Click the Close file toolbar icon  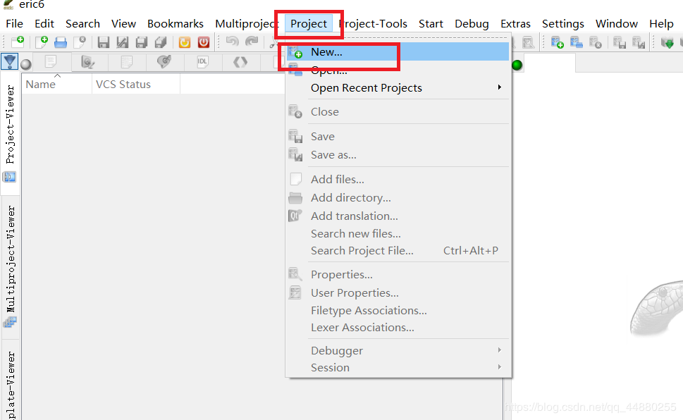[x=80, y=42]
